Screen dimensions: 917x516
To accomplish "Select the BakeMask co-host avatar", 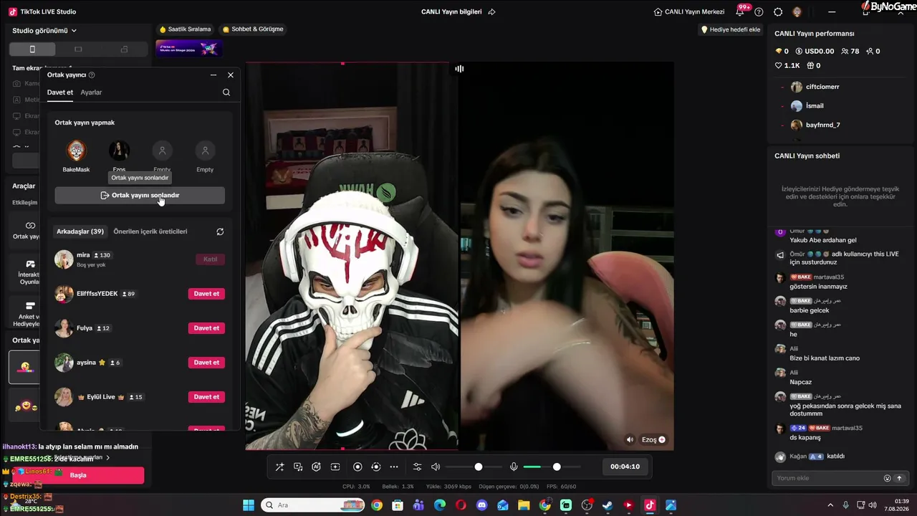I will (76, 150).
